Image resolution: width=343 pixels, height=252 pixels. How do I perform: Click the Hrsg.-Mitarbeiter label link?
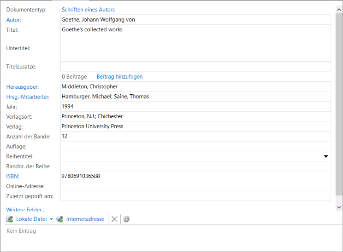28,97
